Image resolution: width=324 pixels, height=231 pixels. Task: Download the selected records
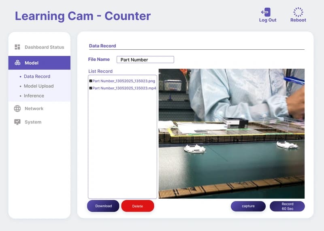pyautogui.click(x=103, y=206)
